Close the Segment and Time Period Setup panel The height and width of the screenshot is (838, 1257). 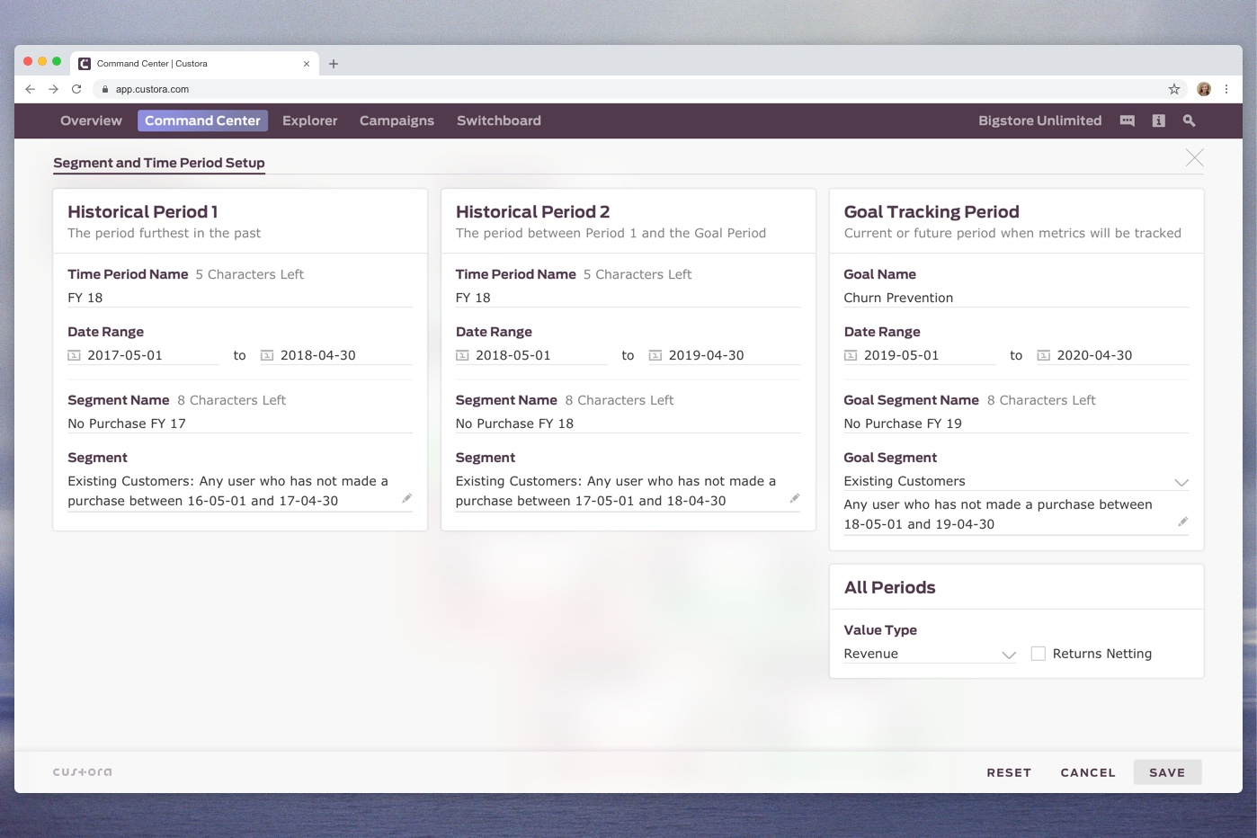point(1194,158)
